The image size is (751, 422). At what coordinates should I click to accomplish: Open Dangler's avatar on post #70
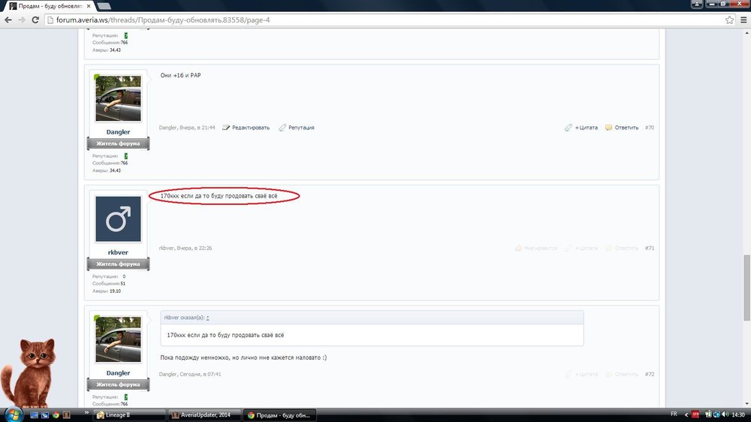tap(118, 98)
